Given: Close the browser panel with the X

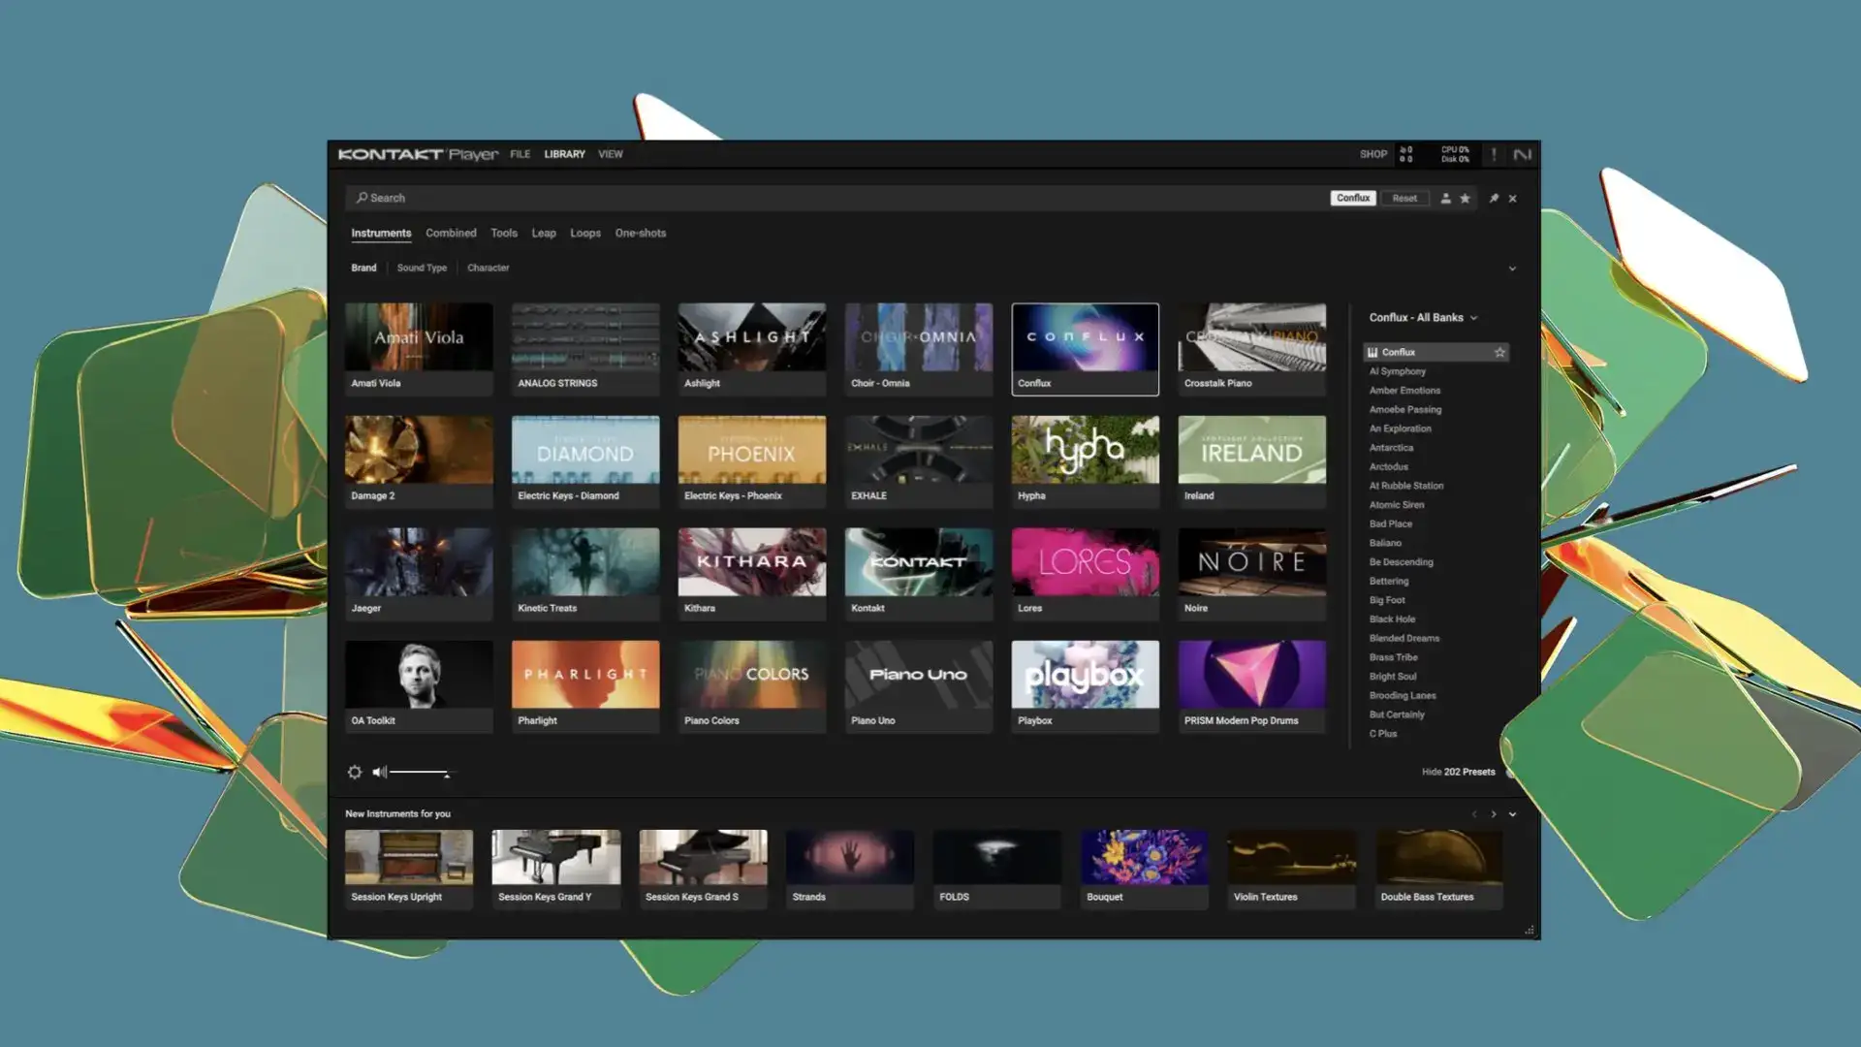Looking at the screenshot, I should tap(1512, 198).
